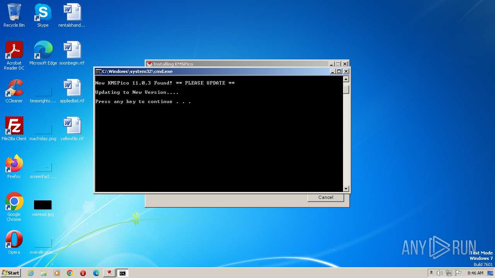Screen dimensions: 495x278
Task: Launch Microsoft Edge desktop shortcut
Action: click(43, 53)
